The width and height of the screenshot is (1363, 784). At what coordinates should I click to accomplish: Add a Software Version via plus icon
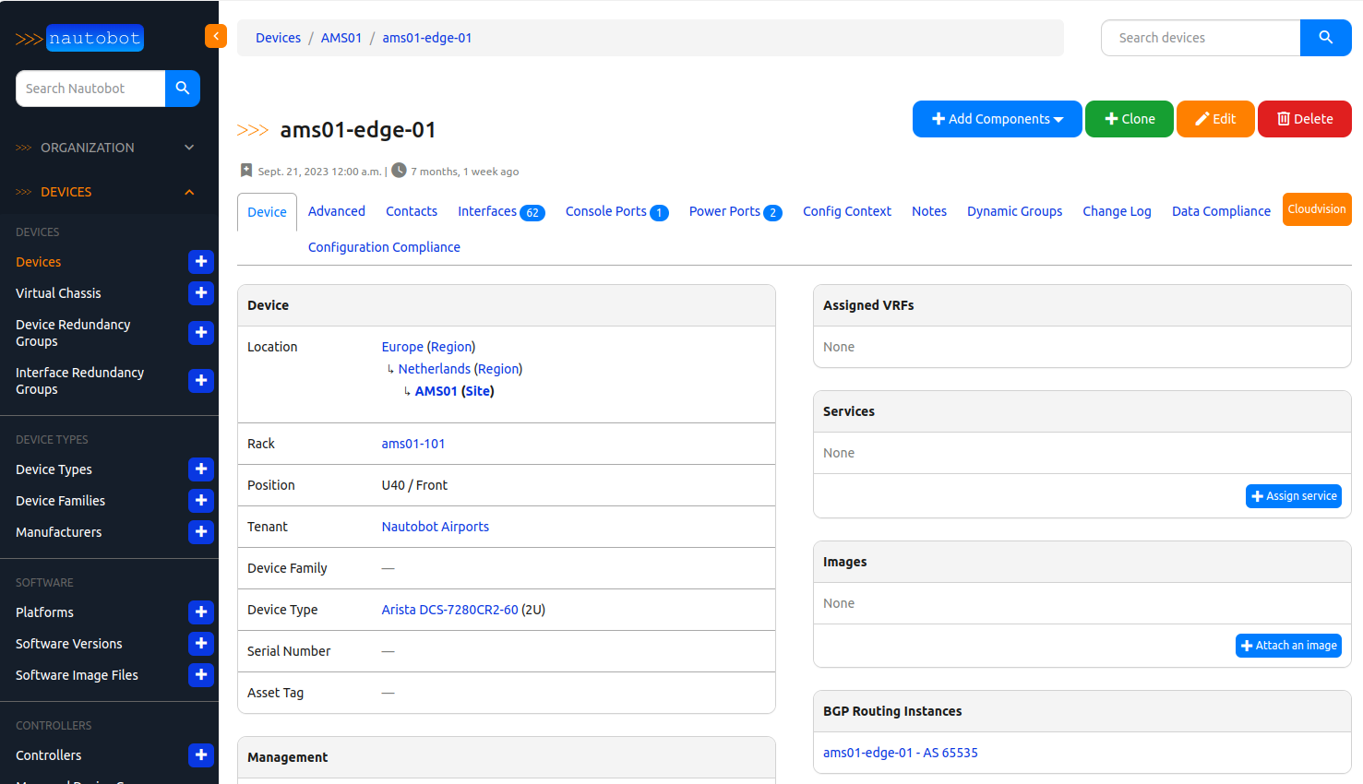click(200, 644)
